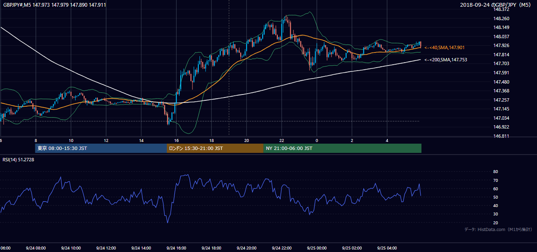Viewport: 537px width, 252px height.
Task: Click the 9/25 02:00 time axis label
Action: 352,248
